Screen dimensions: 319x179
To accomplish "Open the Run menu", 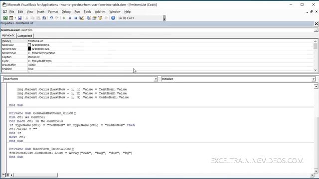I will (77, 12).
